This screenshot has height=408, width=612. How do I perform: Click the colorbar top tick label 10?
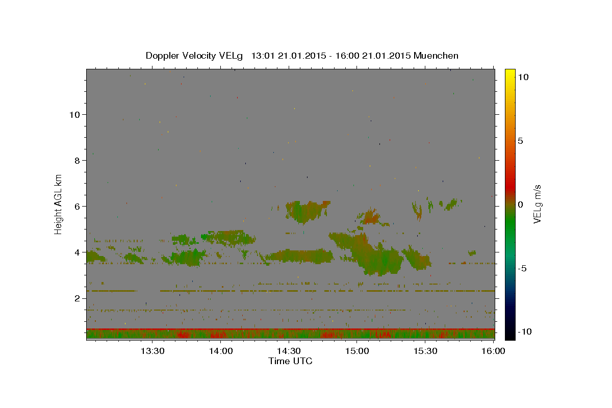(x=523, y=77)
